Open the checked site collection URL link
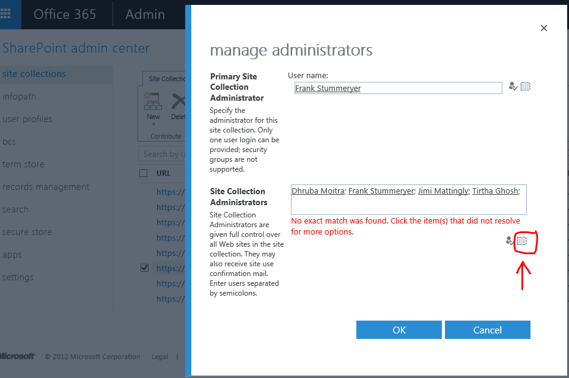569x378 pixels. [171, 268]
